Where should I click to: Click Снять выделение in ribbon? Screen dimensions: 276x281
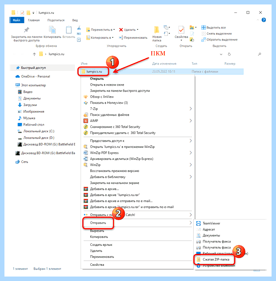216,33
